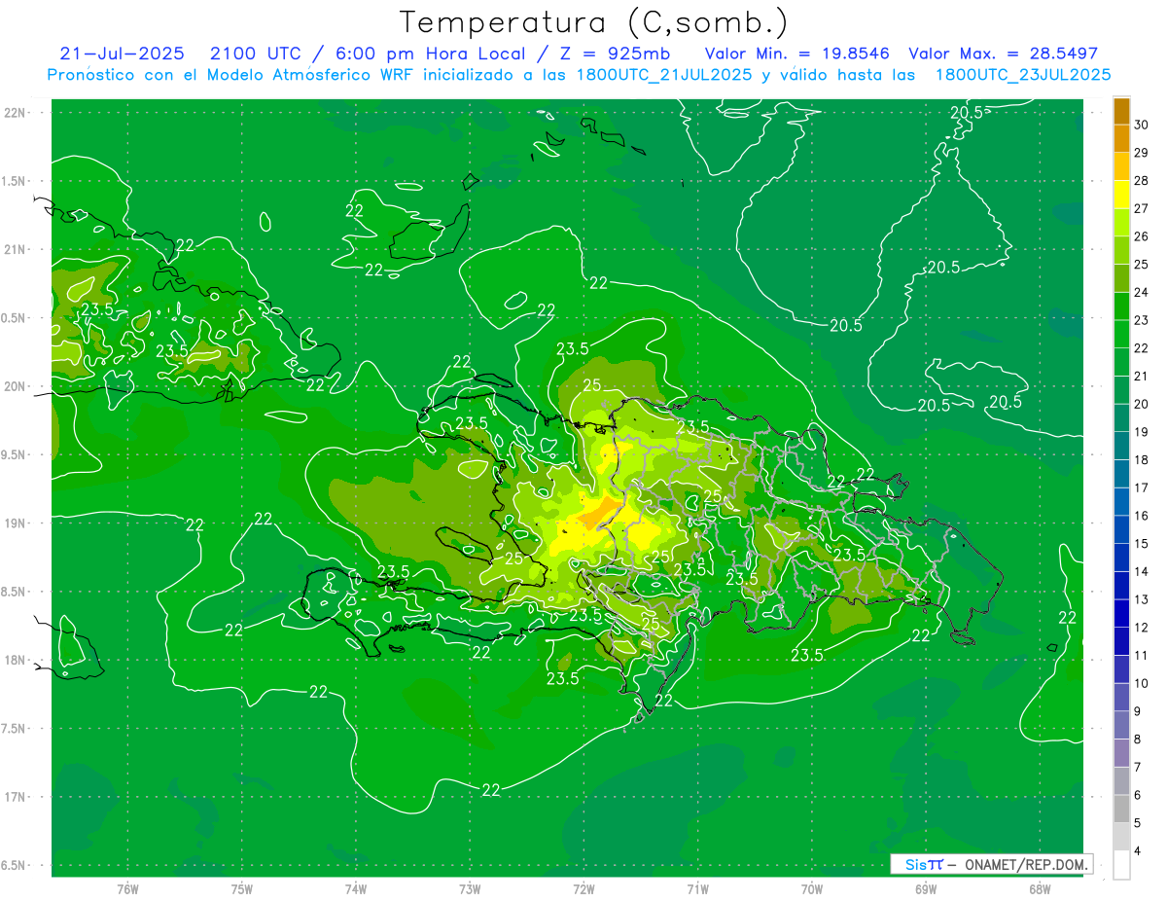Click the yellow swatch between legend 27 and 28
Viewport: 1167px width, 902px height.
coord(1121,195)
